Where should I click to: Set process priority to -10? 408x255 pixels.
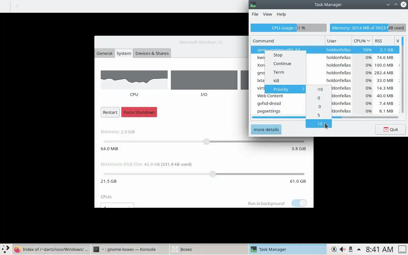319,89
